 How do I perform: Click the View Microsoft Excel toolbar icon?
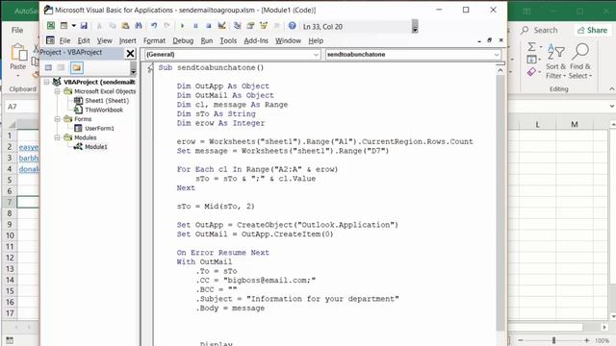point(51,26)
